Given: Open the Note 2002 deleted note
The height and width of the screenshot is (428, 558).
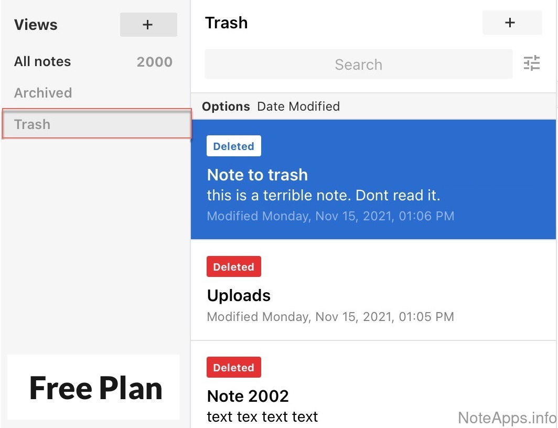Looking at the screenshot, I should pos(248,396).
